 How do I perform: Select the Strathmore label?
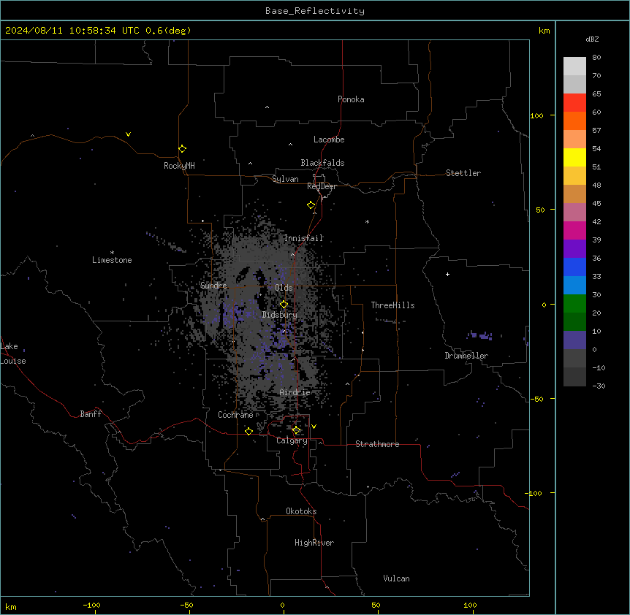[377, 444]
